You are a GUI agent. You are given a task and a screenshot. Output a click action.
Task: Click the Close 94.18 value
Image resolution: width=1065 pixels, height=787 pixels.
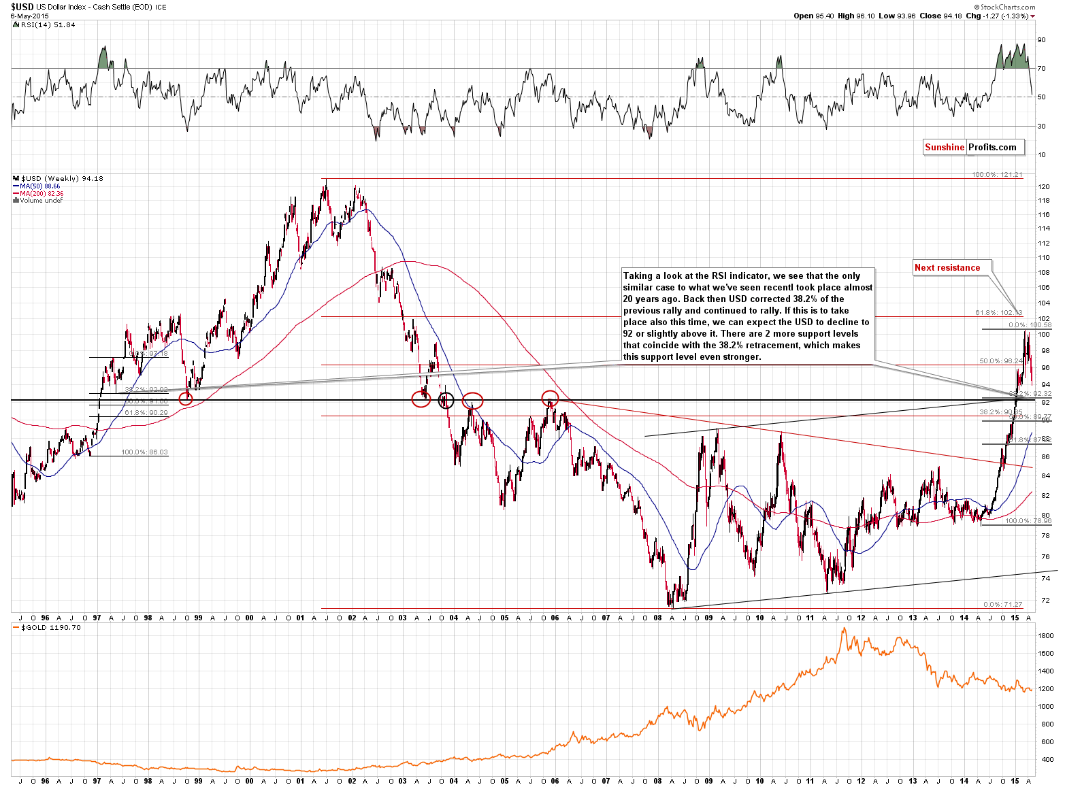point(940,16)
